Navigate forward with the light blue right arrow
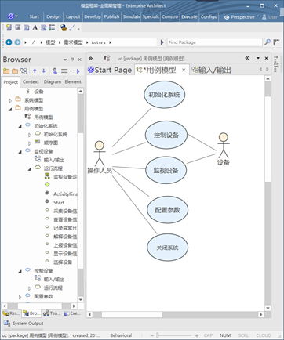This screenshot has height=340, width=284. click(x=17, y=42)
